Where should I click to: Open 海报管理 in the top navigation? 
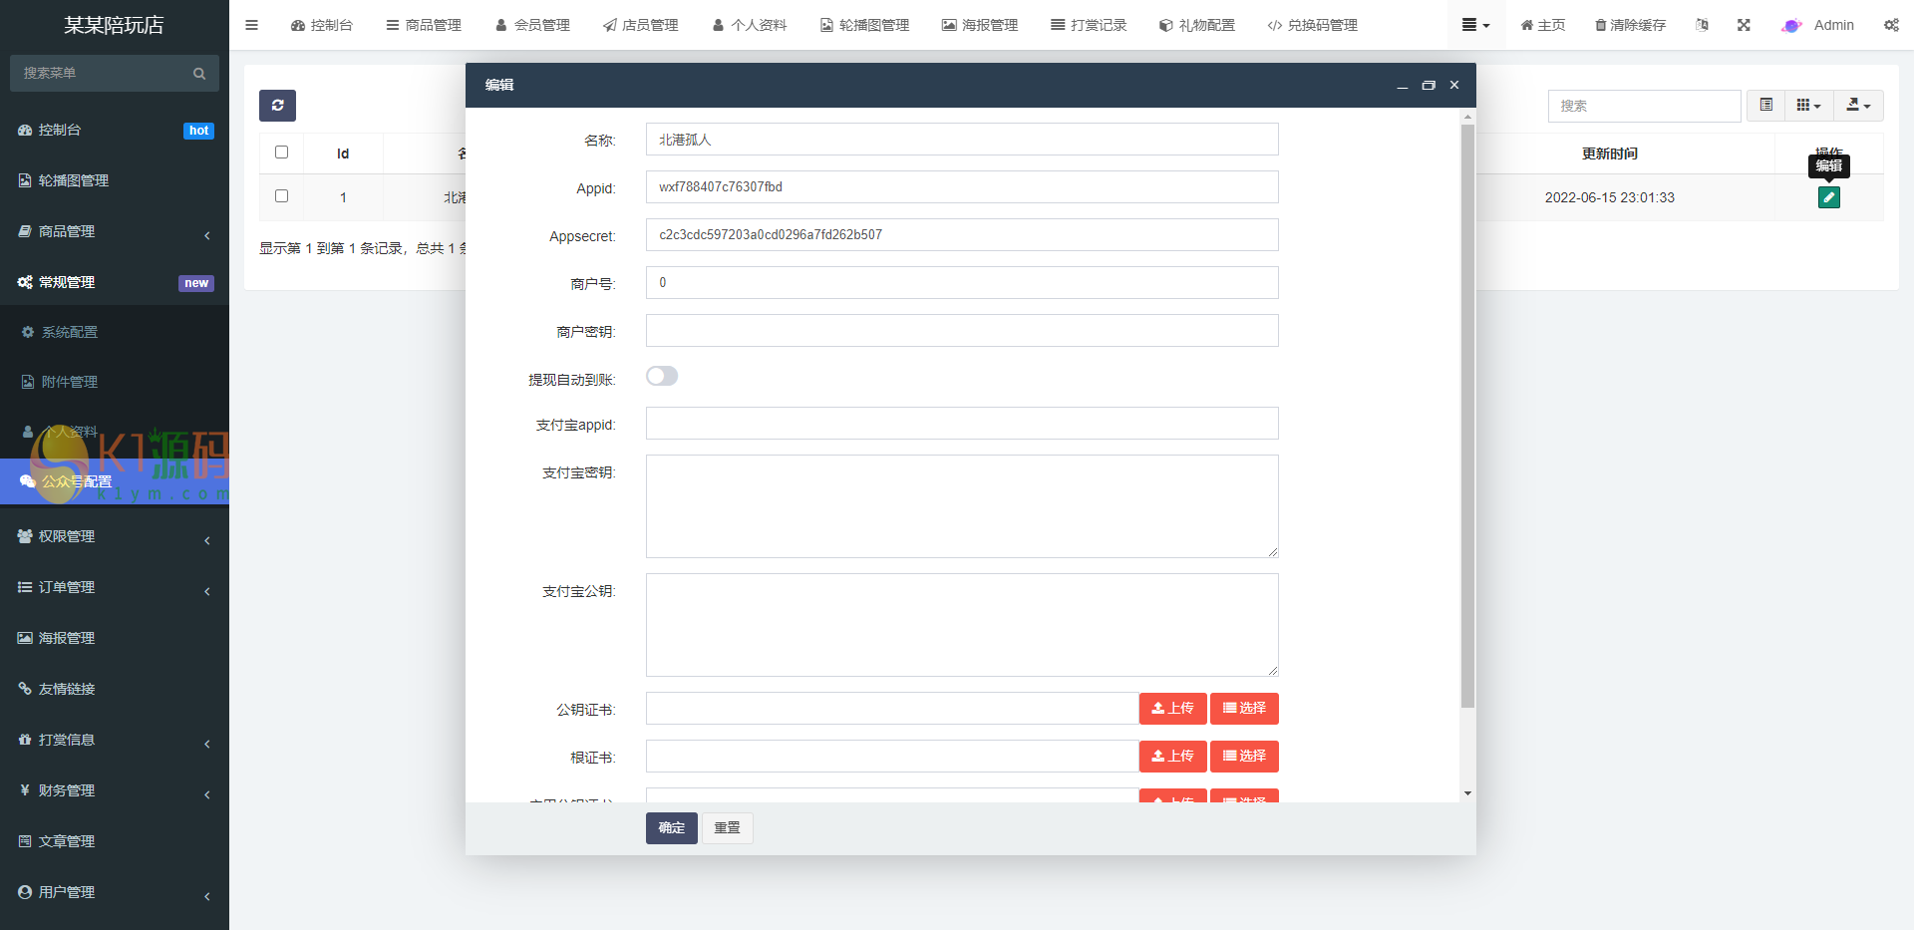pyautogui.click(x=980, y=25)
